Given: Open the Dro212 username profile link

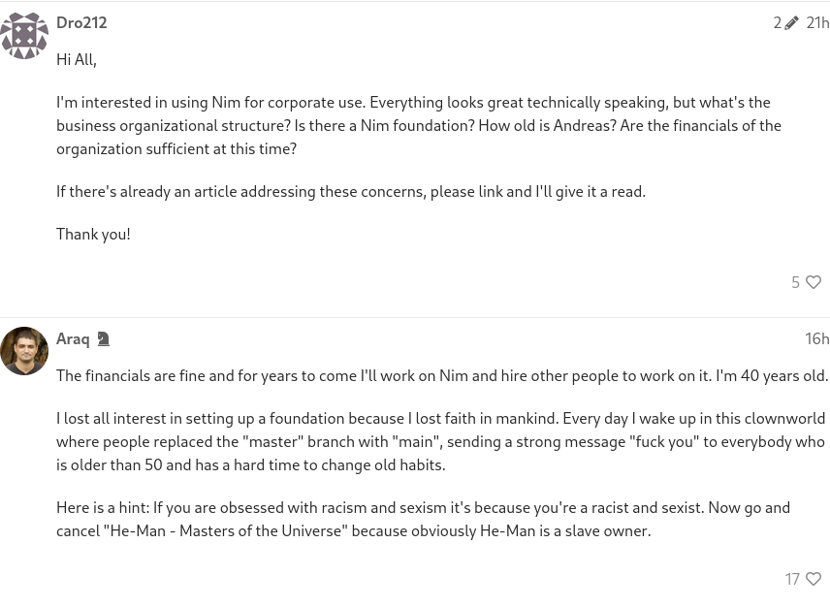Looking at the screenshot, I should 81,22.
